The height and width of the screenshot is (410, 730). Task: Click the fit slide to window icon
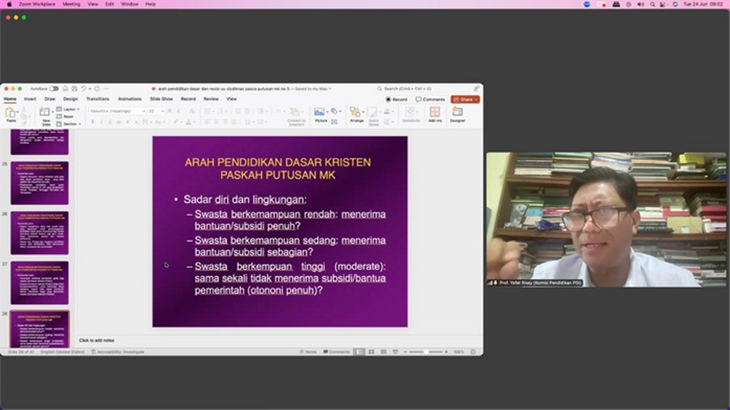(473, 352)
